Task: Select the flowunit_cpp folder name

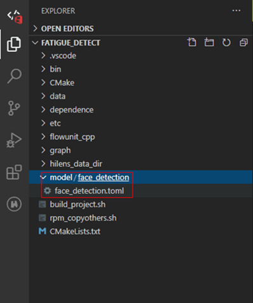Action: 72,137
